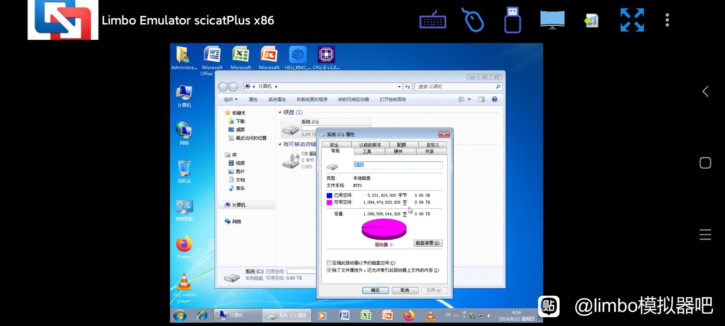
Task: Open Excel from the taskbar
Action: [x=366, y=315]
